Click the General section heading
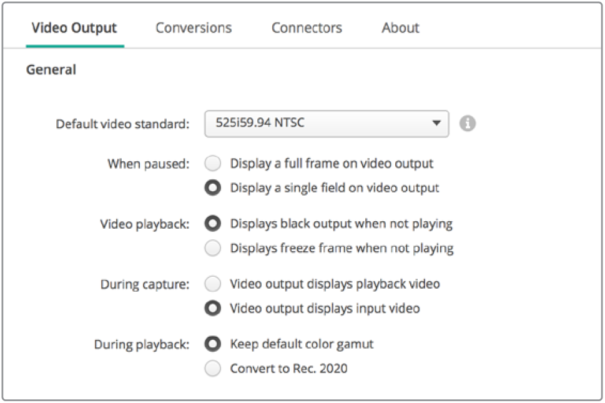Screen dimensions: 605x403 click(51, 70)
